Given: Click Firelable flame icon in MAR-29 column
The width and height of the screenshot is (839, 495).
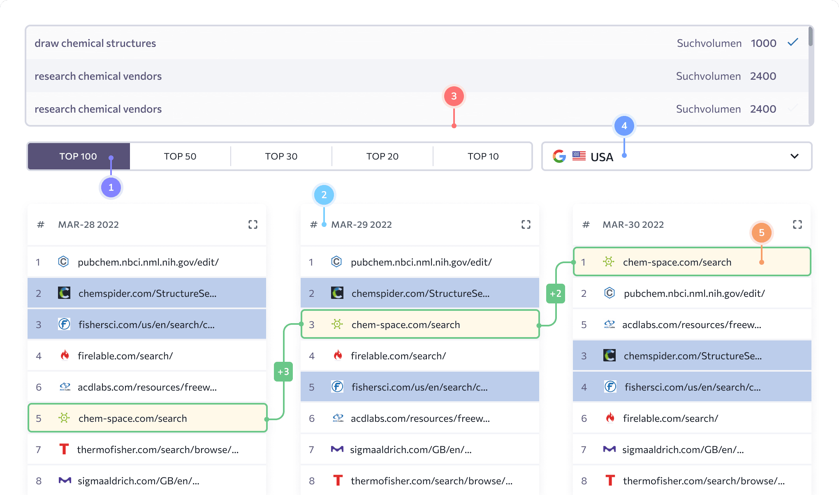Looking at the screenshot, I should (x=338, y=355).
